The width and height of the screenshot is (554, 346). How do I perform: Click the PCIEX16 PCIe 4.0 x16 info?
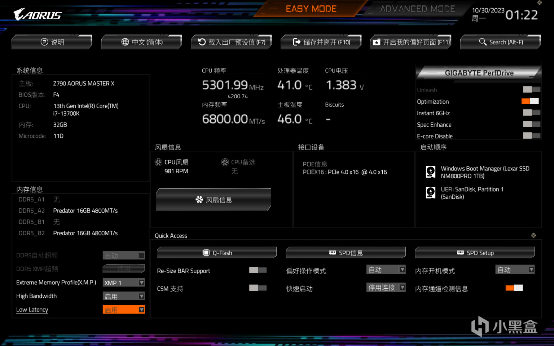coord(345,172)
